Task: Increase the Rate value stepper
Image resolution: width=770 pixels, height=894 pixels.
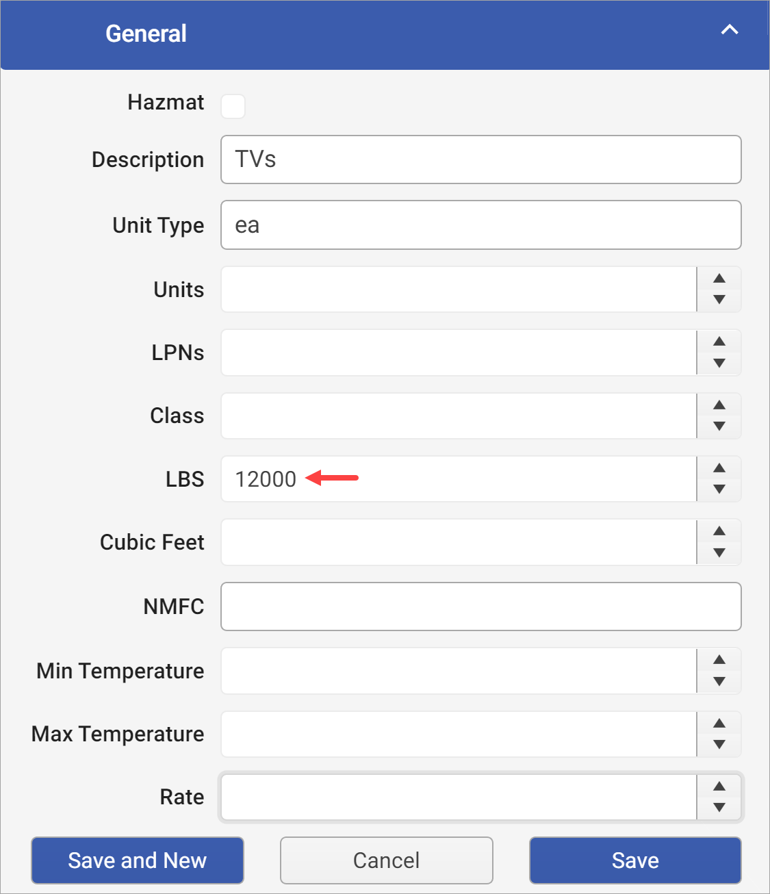Action: (719, 787)
